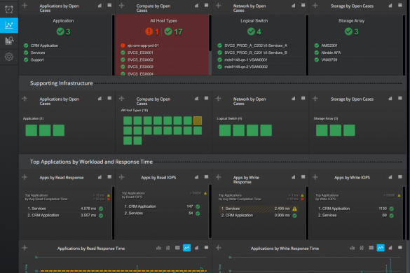
Task: Click the move handle on Apps by Read Response
Action: click(x=25, y=177)
